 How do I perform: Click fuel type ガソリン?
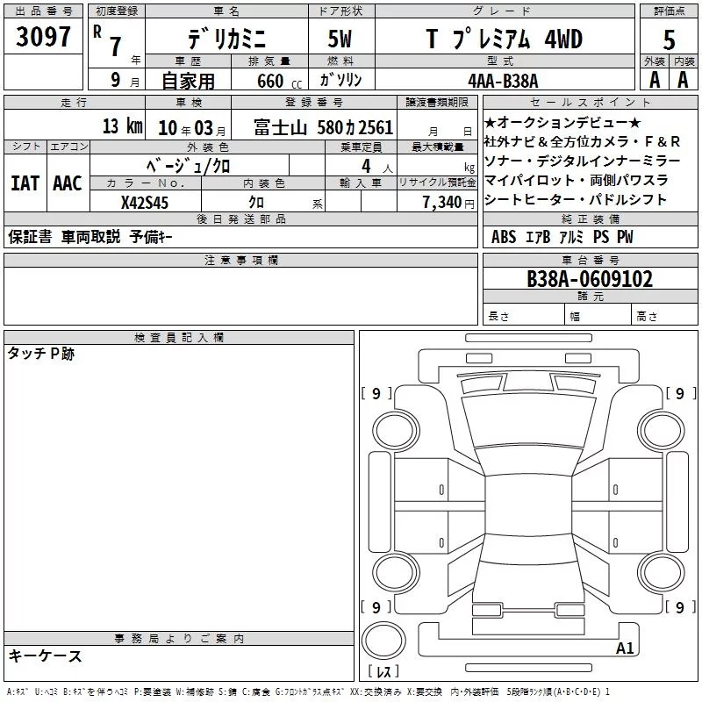pos(340,80)
